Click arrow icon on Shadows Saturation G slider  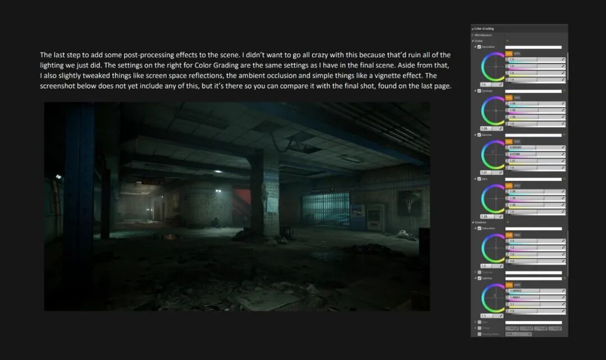point(563,248)
